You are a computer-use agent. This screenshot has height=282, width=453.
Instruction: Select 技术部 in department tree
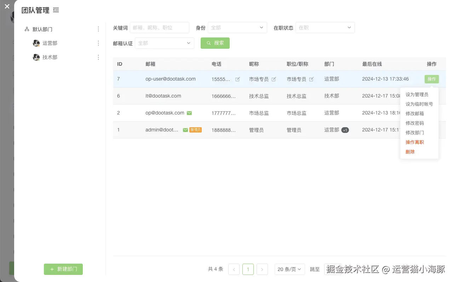point(50,57)
